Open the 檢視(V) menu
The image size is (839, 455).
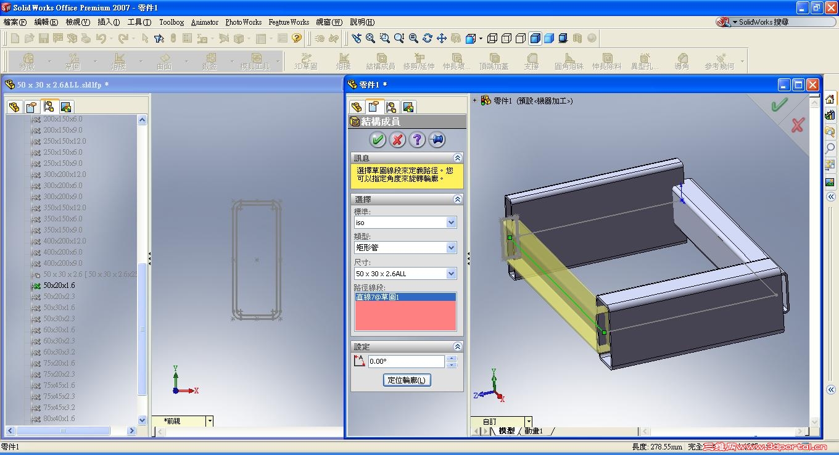[78, 22]
